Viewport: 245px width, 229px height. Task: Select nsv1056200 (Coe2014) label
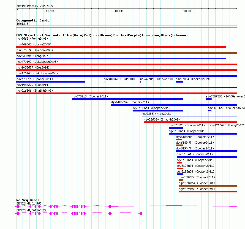tap(33, 85)
